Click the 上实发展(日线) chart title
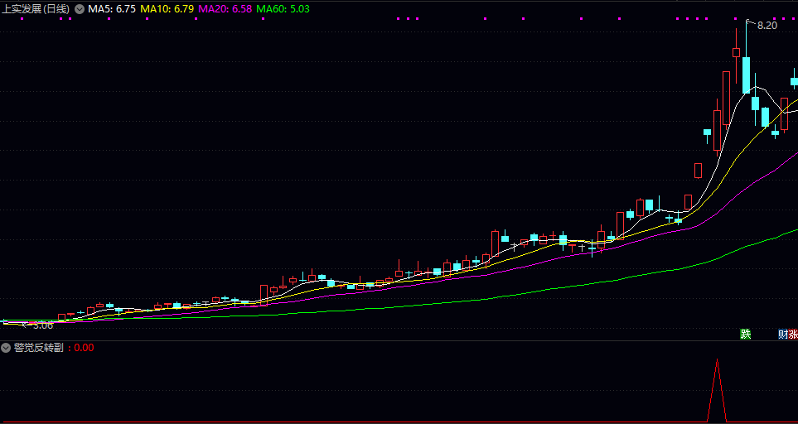Viewport: 798px width, 424px height. pos(36,8)
